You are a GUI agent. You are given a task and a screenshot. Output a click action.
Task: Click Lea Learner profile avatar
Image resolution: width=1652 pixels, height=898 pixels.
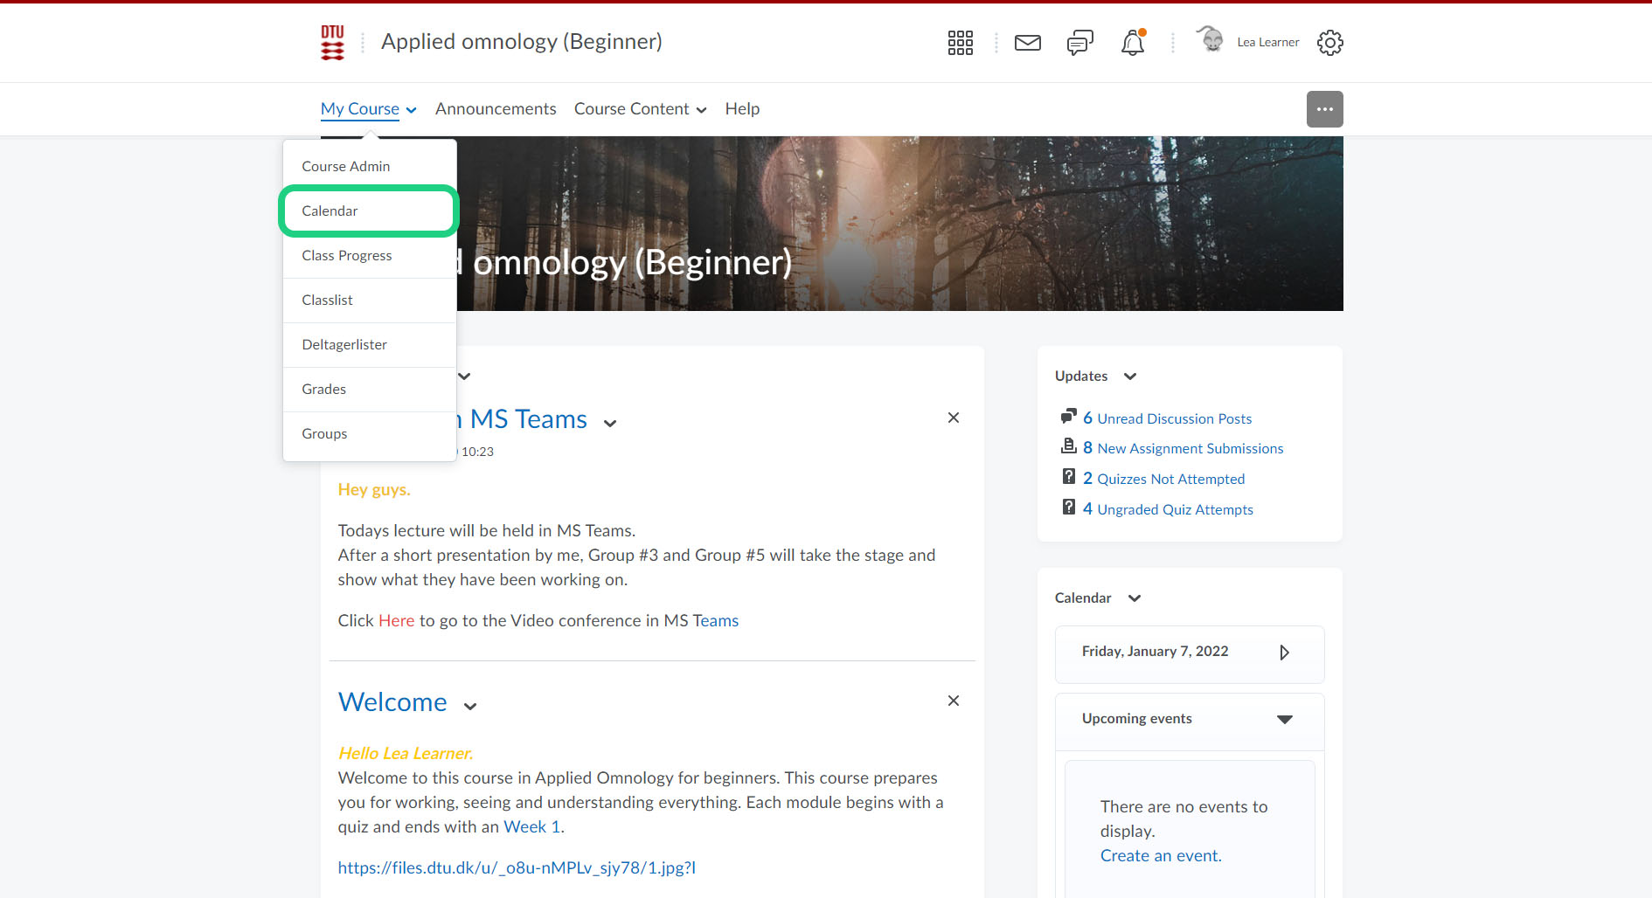point(1211,40)
